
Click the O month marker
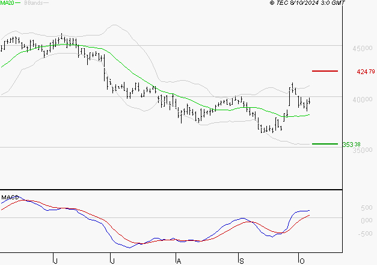pos(302,261)
